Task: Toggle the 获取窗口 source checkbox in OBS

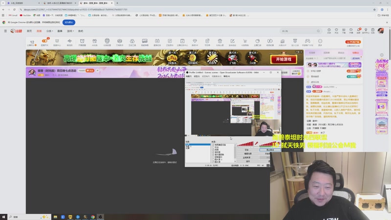Action: pyautogui.click(x=213, y=157)
